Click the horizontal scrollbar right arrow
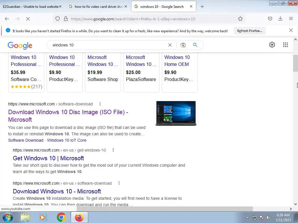 [x=291, y=209]
